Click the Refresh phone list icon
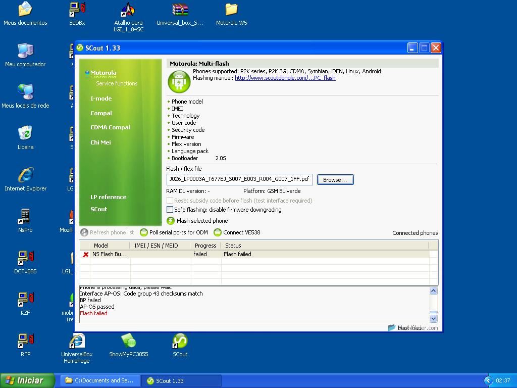The width and height of the screenshot is (517, 388). coord(84,232)
